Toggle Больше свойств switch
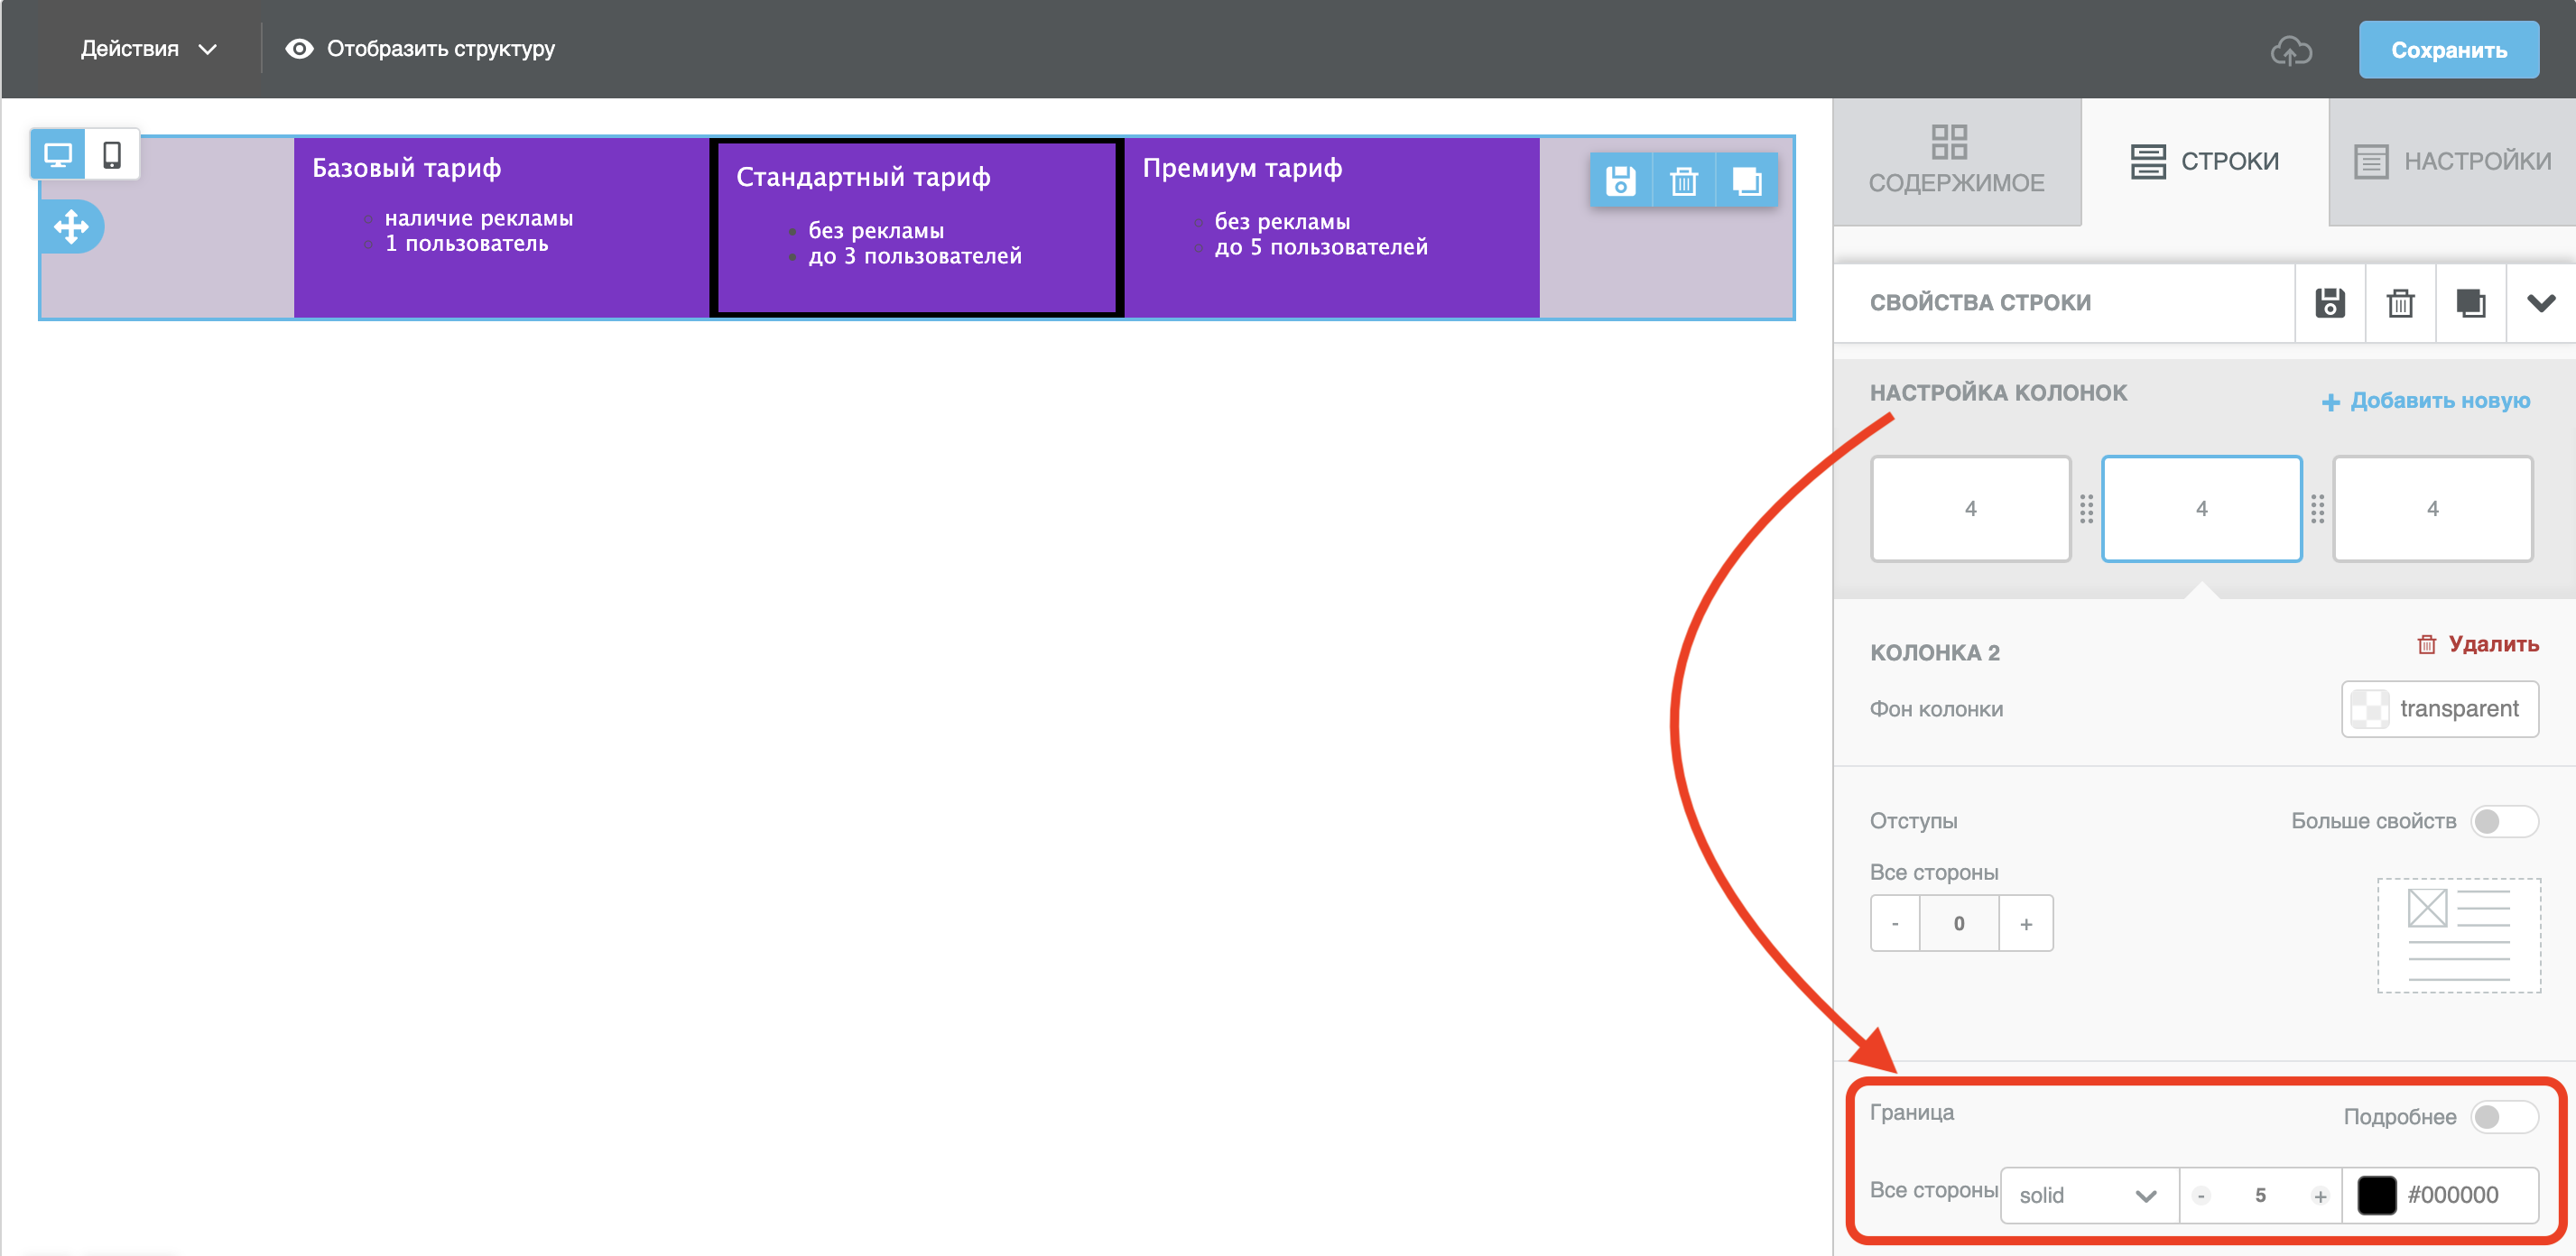This screenshot has width=2576, height=1256. (2504, 821)
